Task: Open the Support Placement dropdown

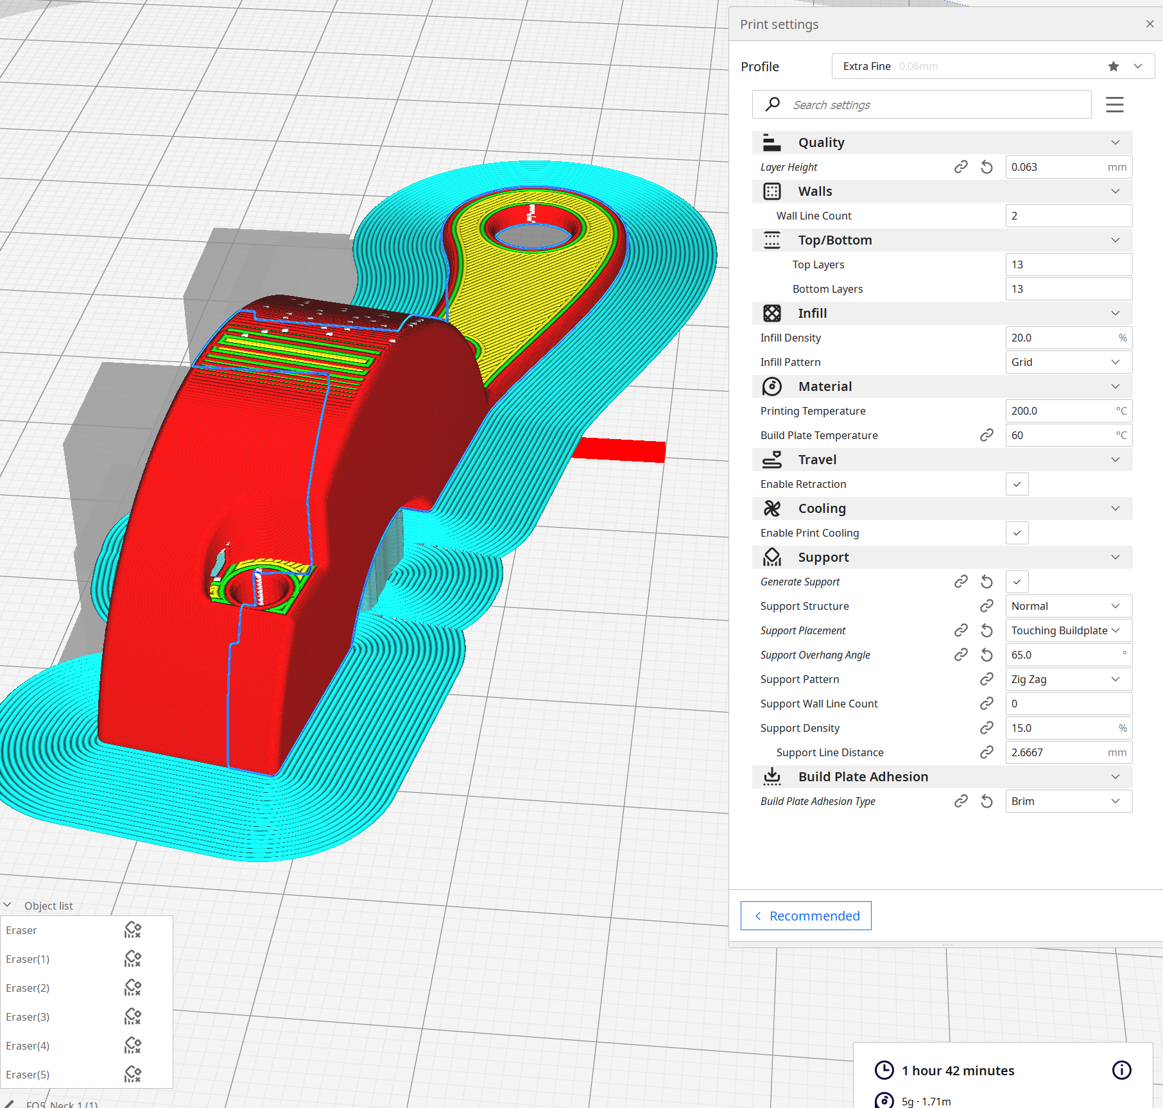Action: 1068,630
